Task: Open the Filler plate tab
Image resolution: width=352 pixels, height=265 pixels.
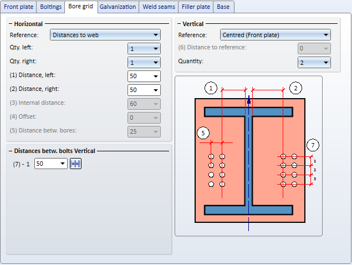Action: [196, 7]
